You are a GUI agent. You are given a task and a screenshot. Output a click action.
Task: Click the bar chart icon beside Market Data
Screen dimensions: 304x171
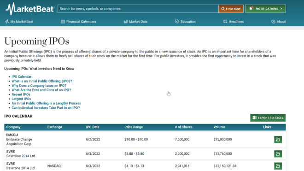tap(126, 22)
